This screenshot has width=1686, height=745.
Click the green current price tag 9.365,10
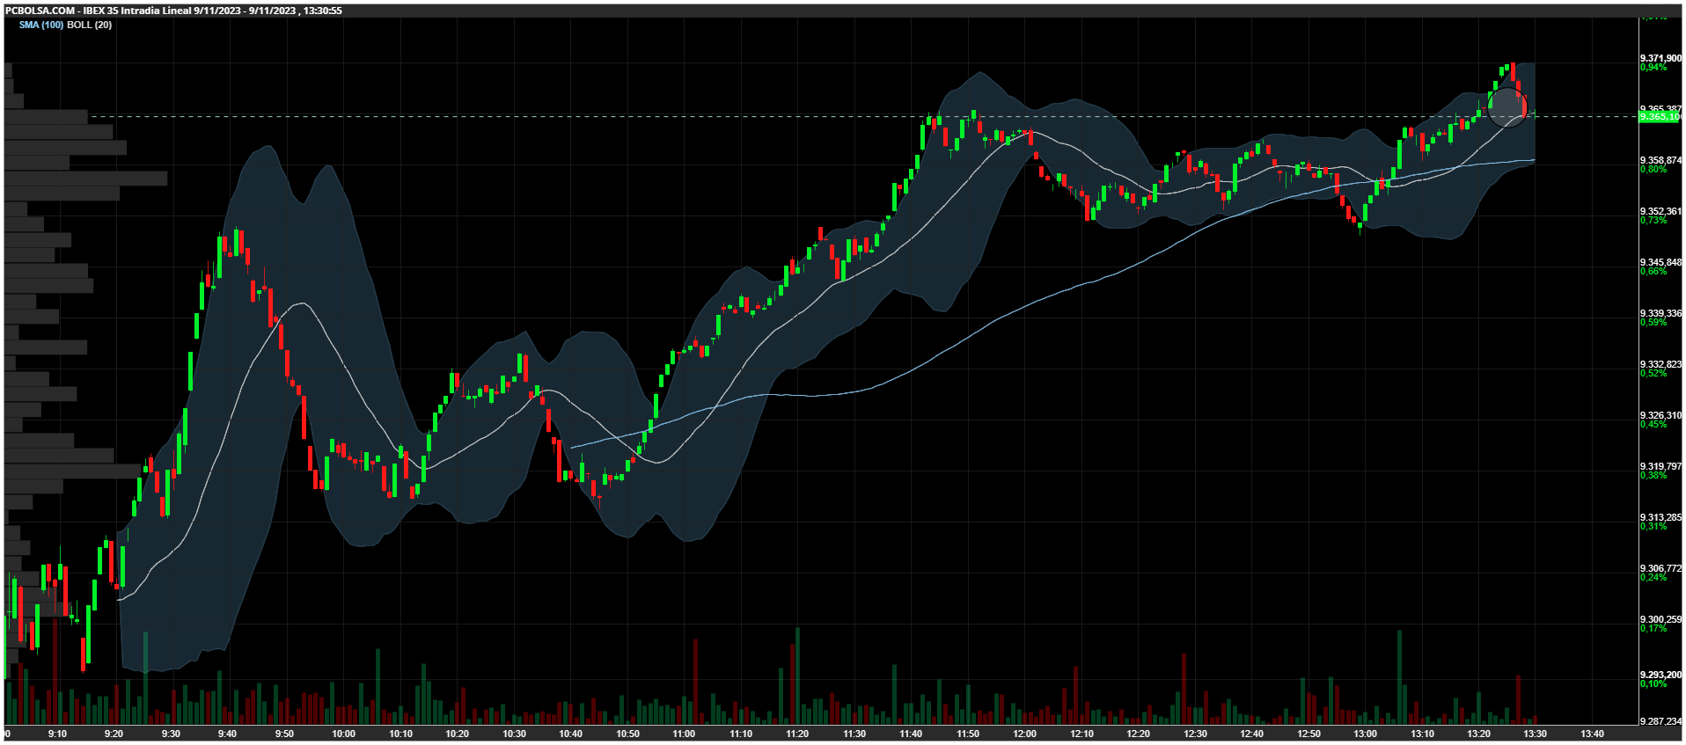1660,117
